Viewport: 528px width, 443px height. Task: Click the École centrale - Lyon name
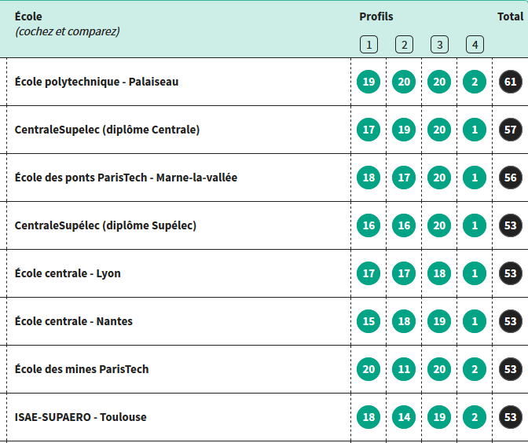[68, 273]
